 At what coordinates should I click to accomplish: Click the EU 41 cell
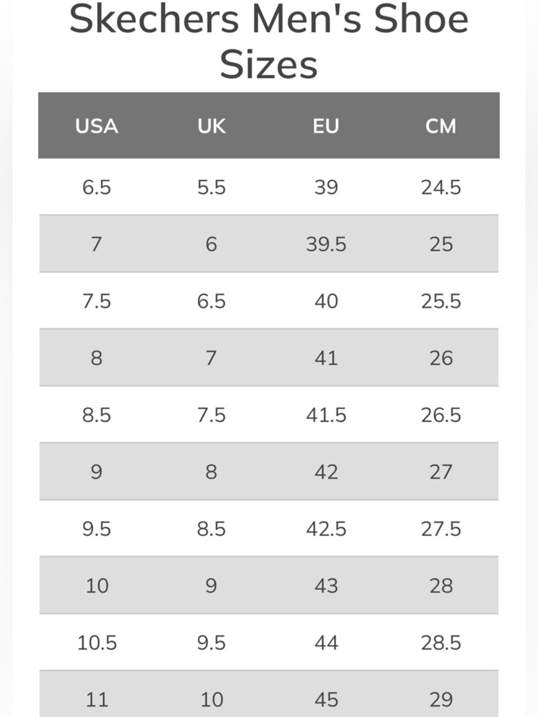tap(326, 358)
